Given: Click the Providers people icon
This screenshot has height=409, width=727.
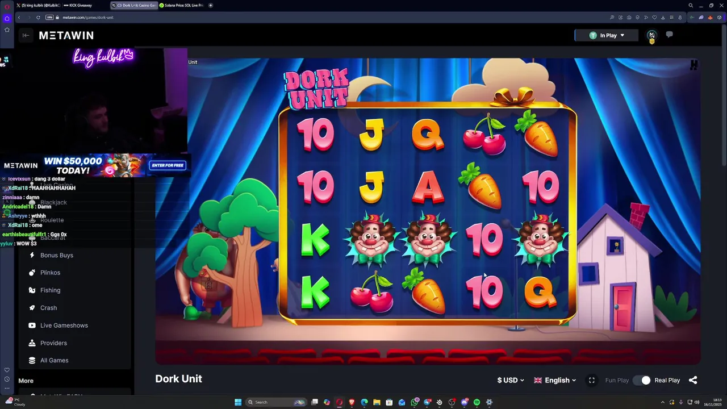Looking at the screenshot, I should click(x=32, y=343).
